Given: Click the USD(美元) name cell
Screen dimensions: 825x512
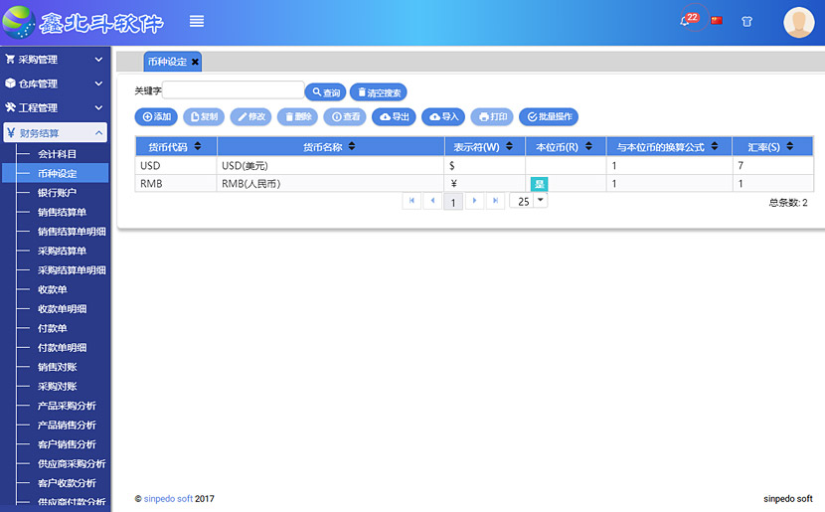Looking at the screenshot, I should point(330,166).
